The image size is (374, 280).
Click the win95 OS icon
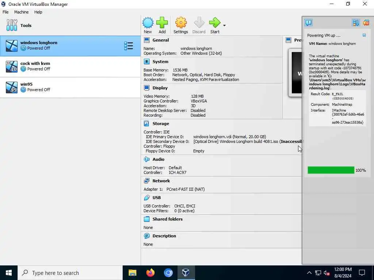12,87
